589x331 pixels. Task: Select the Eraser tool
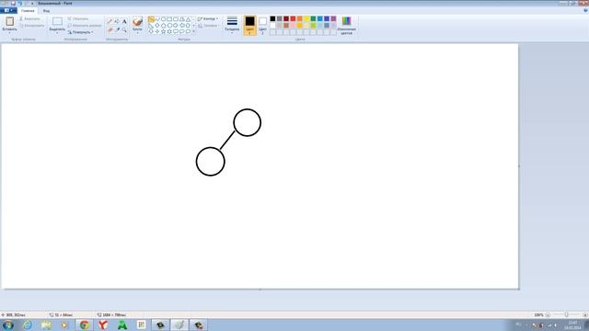(x=110, y=29)
